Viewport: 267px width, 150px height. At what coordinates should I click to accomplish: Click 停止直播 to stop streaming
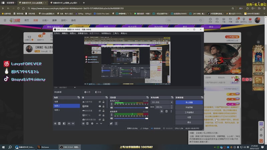[x=189, y=102]
